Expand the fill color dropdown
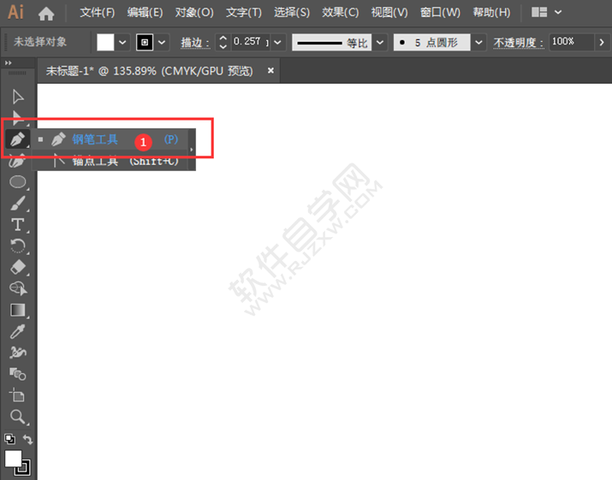The width and height of the screenshot is (612, 480). (122, 42)
